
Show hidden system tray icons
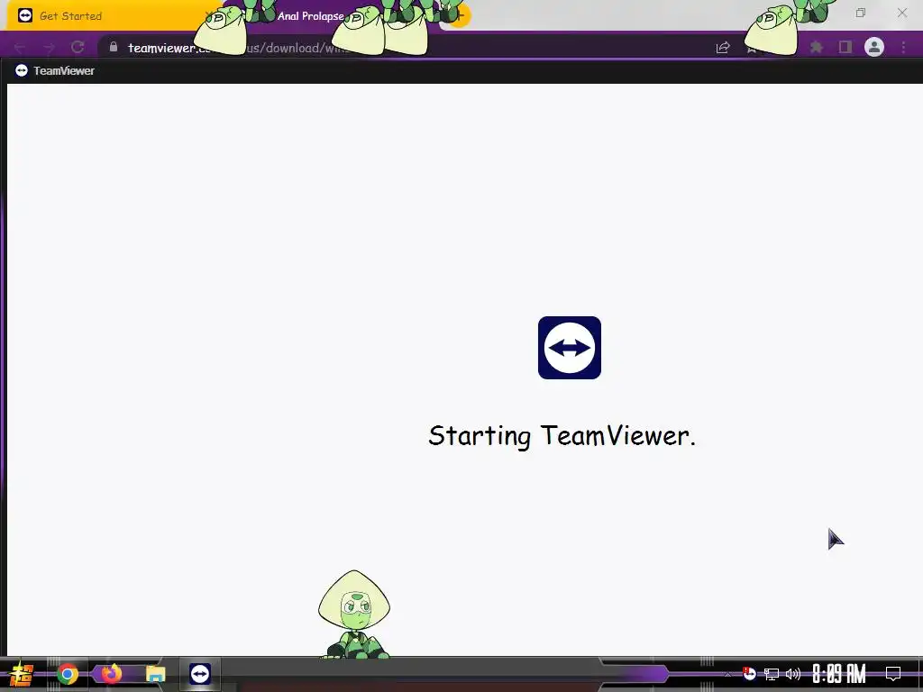(727, 674)
